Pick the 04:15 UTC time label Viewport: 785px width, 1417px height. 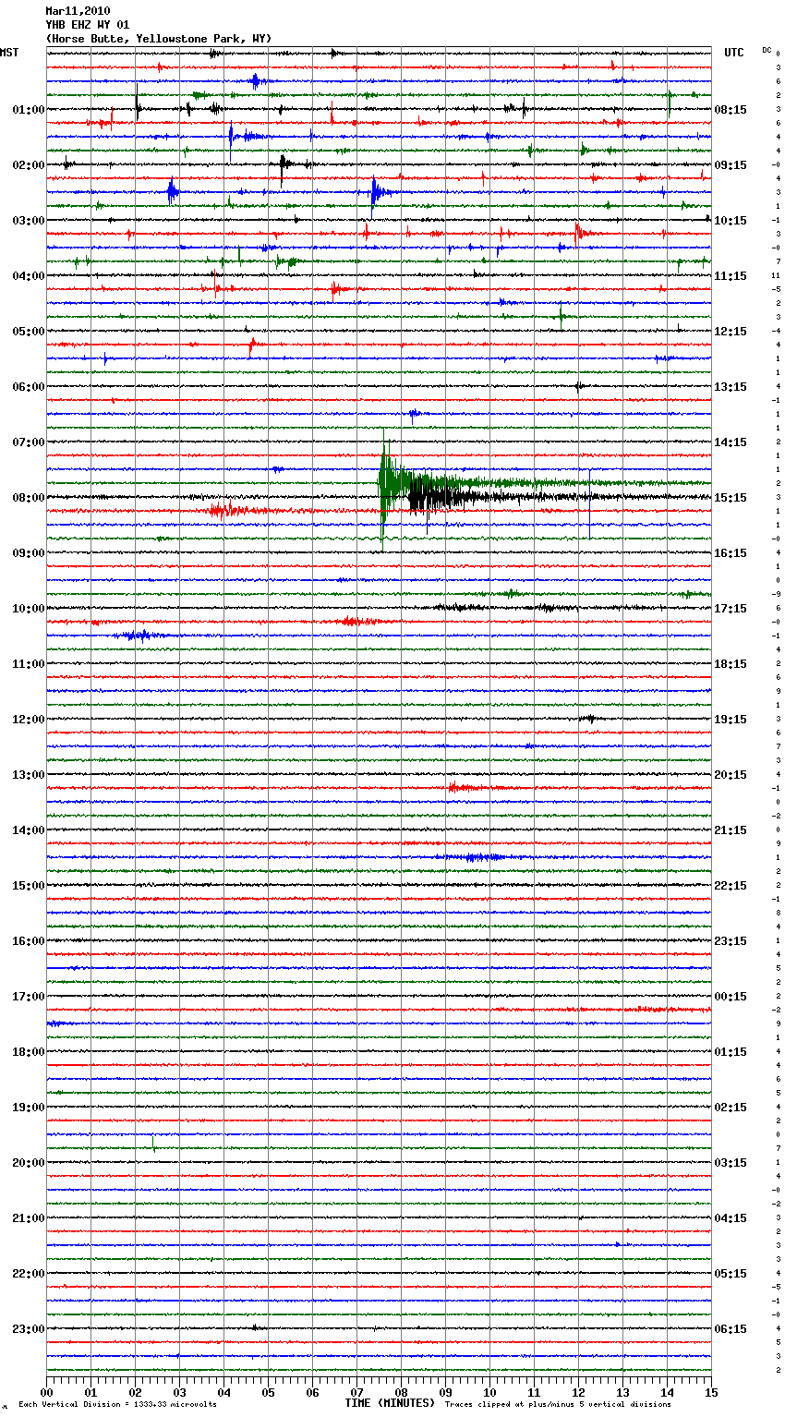731,1218
